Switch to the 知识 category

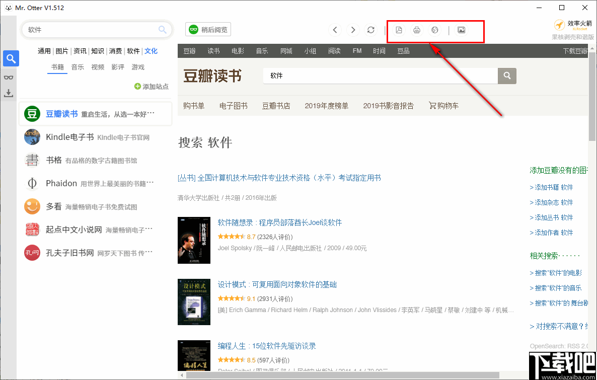[98, 51]
